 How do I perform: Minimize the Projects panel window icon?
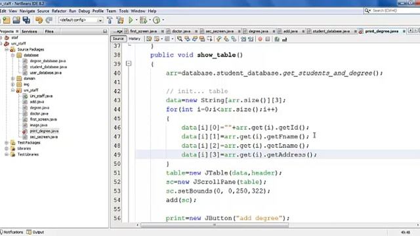point(105,31)
